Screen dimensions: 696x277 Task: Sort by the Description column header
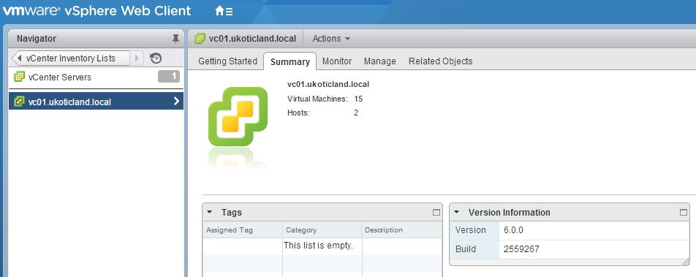coord(402,230)
